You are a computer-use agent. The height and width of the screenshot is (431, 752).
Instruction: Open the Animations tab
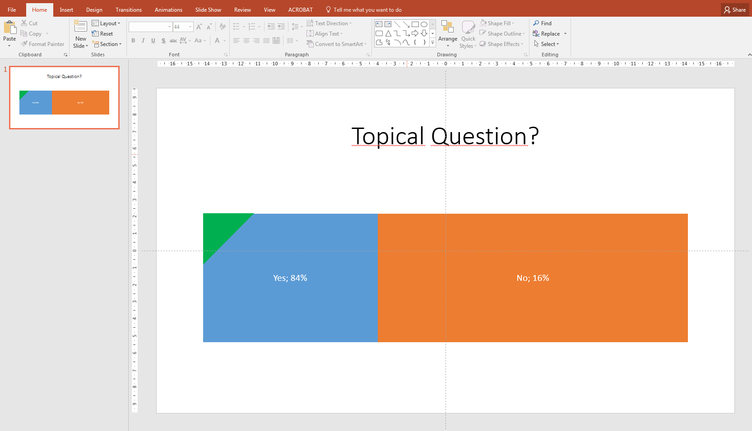168,10
